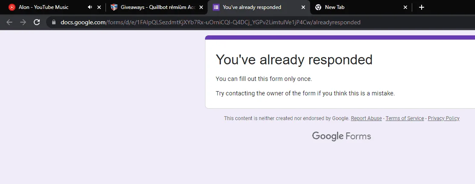This screenshot has width=475, height=184.
Task: Open the Terms of Service link
Action: pyautogui.click(x=405, y=118)
